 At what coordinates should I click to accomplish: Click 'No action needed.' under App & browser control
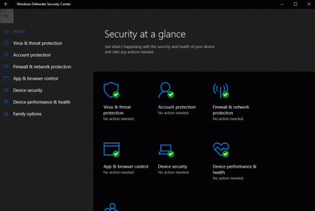118,172
